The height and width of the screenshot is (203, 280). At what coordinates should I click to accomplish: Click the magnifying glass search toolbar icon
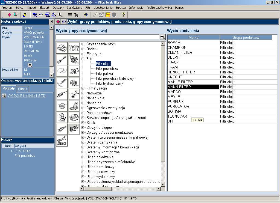(x=60, y=15)
